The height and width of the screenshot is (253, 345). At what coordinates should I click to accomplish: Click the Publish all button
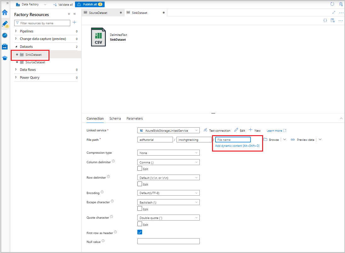(89, 4)
